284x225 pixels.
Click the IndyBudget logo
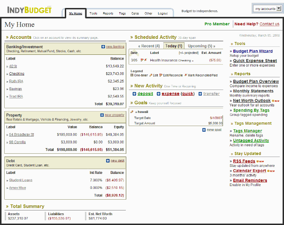coord(29,9)
